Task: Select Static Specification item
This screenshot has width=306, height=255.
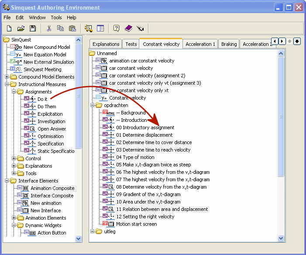Action: click(x=56, y=151)
